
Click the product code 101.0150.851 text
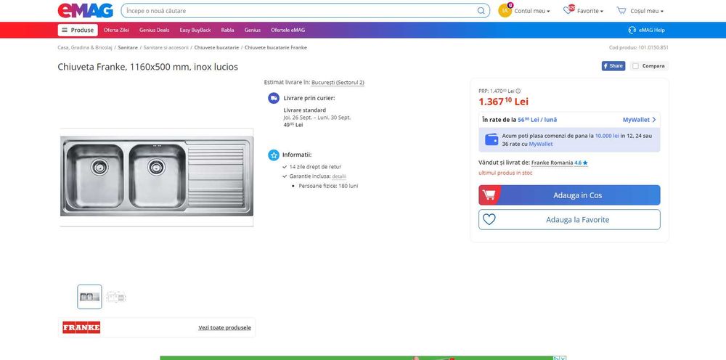tap(653, 48)
